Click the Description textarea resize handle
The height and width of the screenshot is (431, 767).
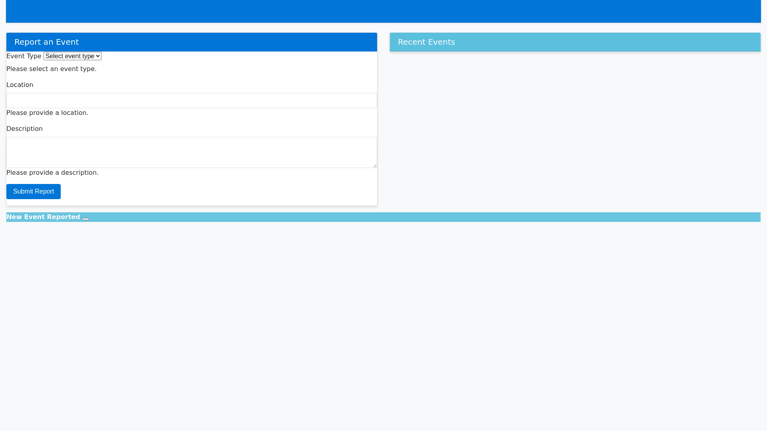[374, 166]
